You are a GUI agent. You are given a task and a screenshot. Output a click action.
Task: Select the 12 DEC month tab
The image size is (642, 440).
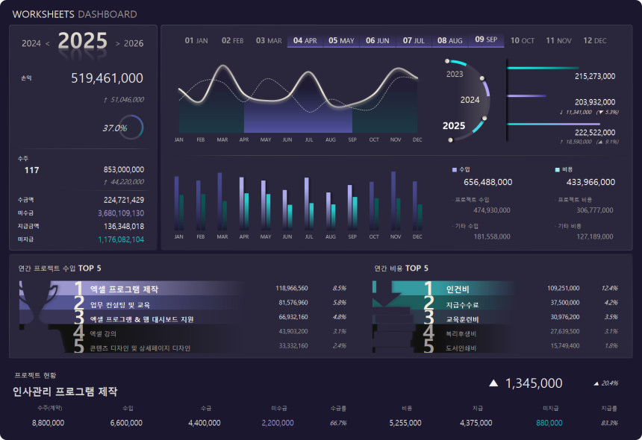pyautogui.click(x=594, y=40)
